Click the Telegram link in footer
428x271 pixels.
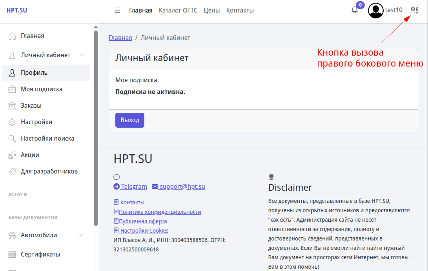130,187
